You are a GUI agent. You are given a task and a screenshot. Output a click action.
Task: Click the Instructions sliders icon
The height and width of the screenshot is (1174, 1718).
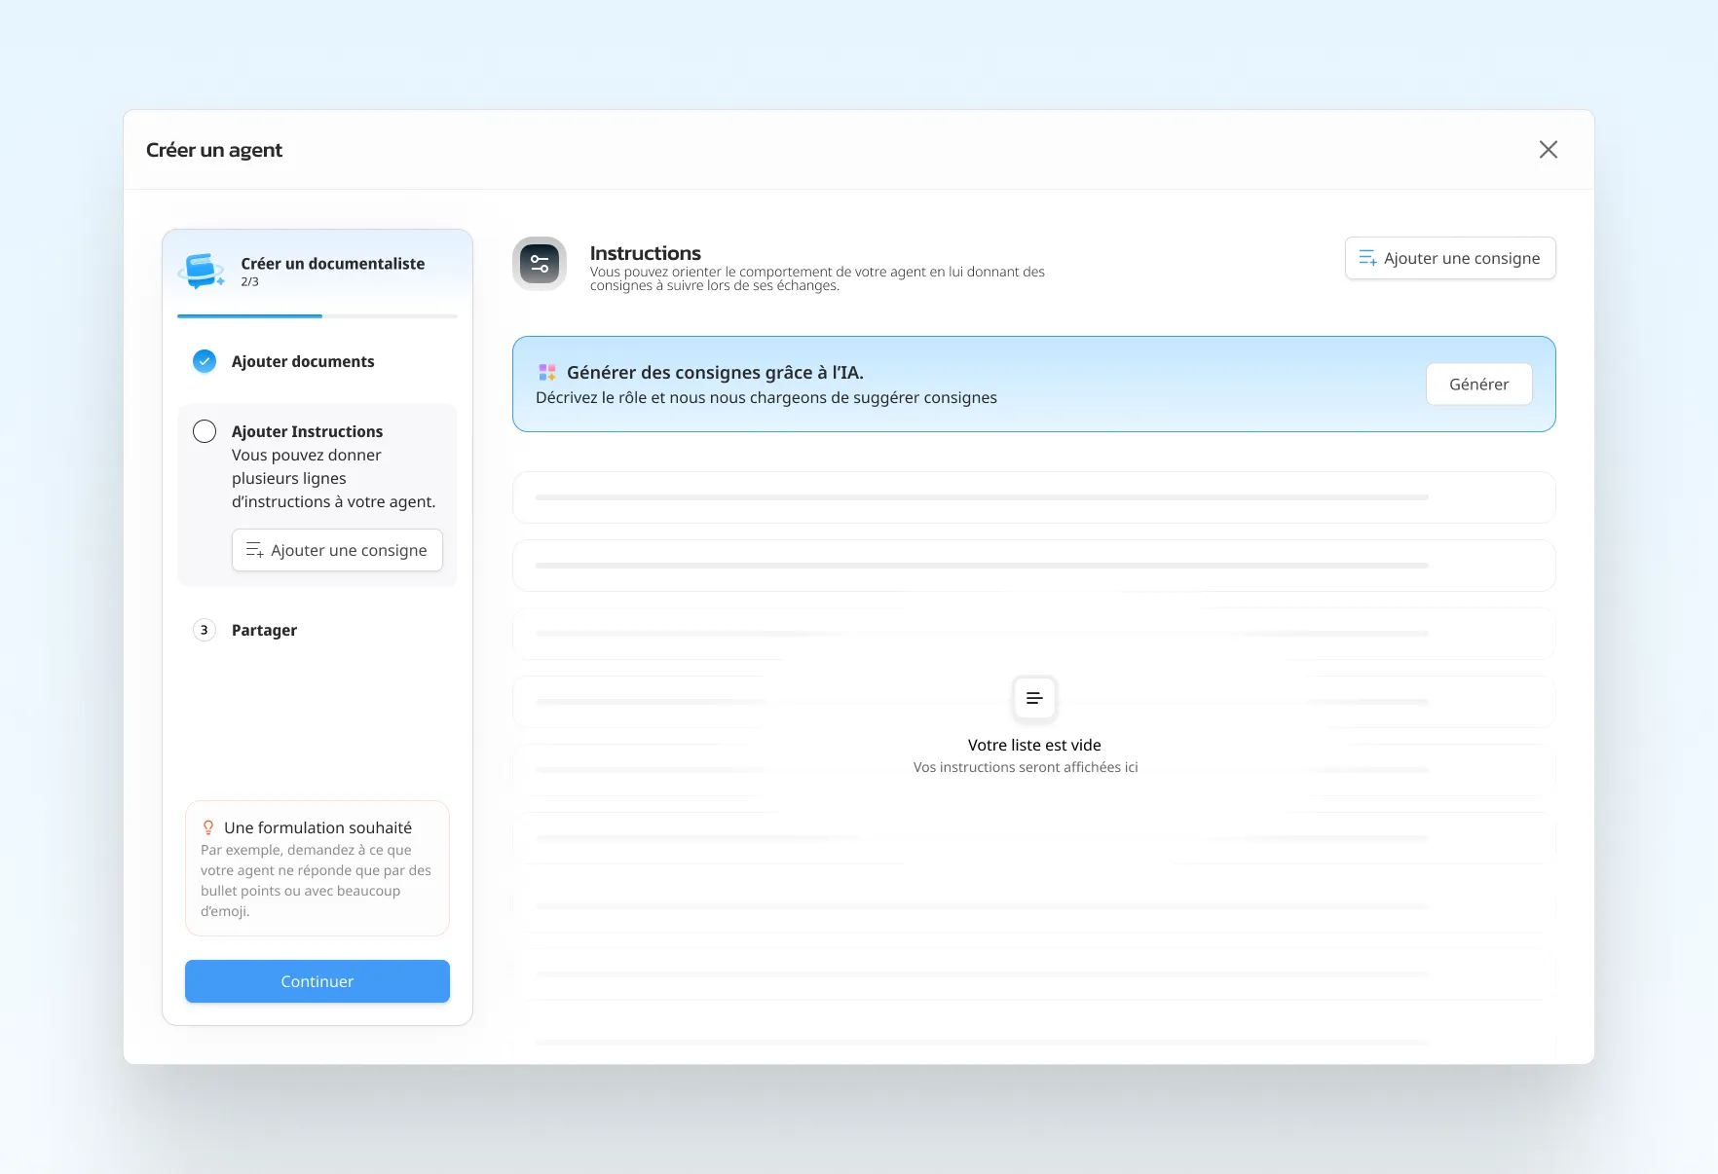pos(540,264)
